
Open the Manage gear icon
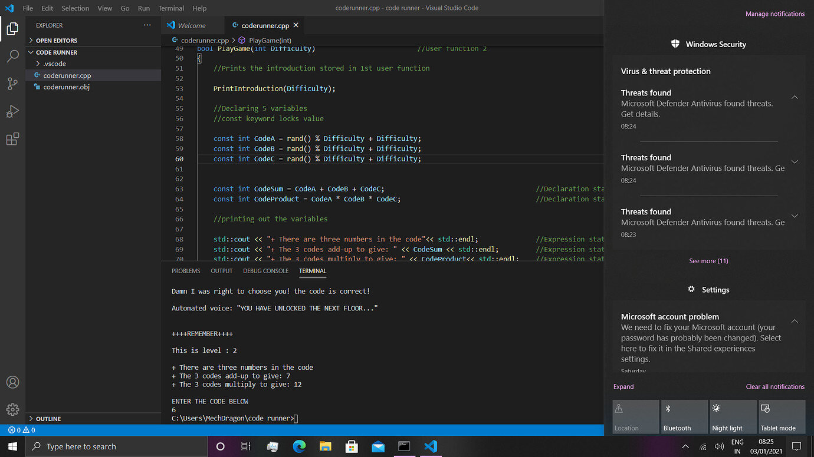click(12, 409)
